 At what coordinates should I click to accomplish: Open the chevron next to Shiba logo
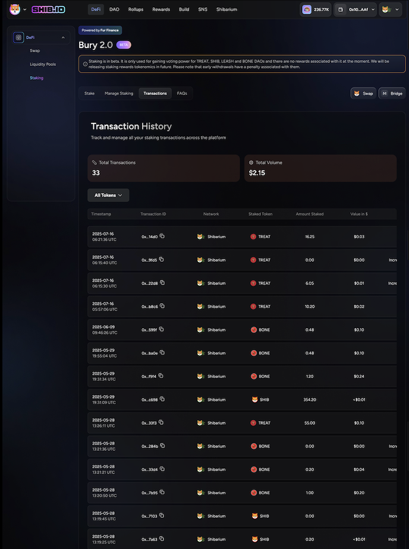point(25,10)
